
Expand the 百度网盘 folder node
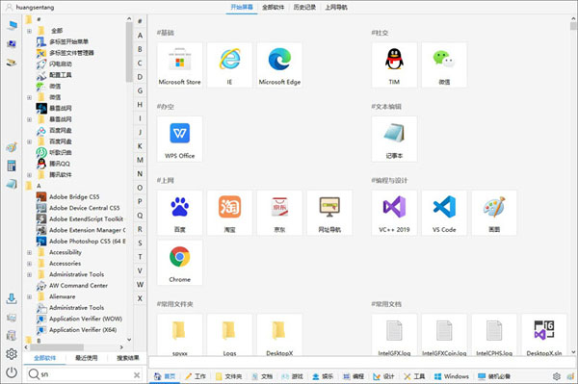(29, 141)
